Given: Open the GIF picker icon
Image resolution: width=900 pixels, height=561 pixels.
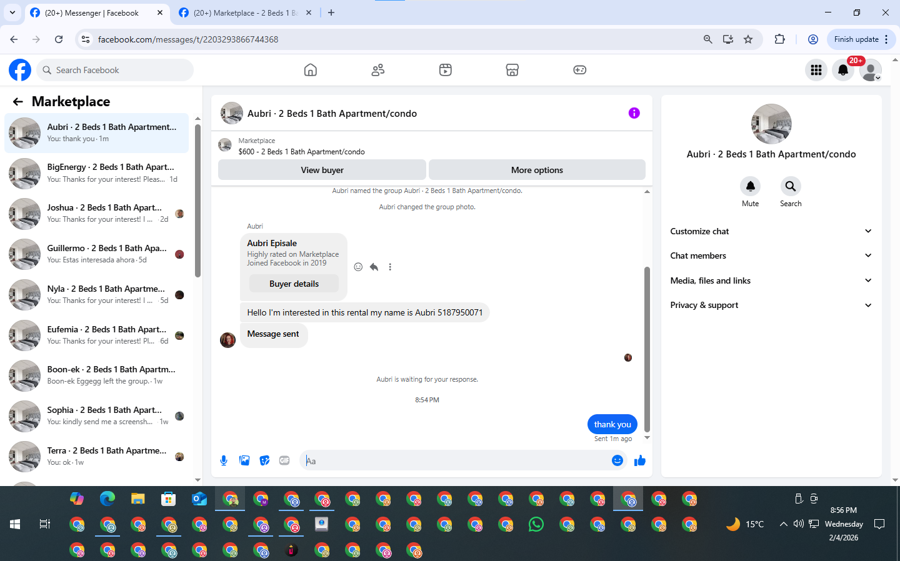Looking at the screenshot, I should tap(284, 460).
